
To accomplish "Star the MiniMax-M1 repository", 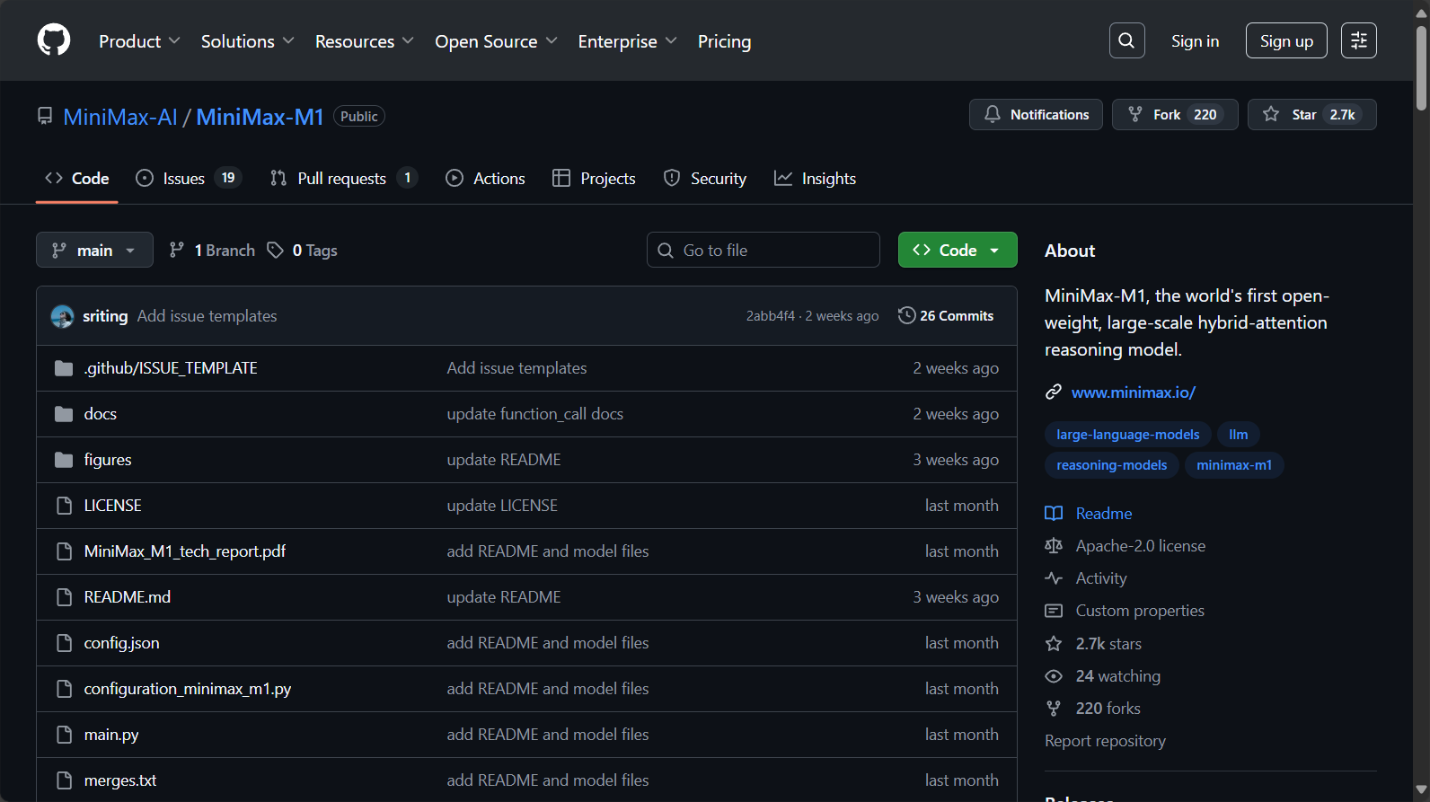I will click(x=1311, y=114).
